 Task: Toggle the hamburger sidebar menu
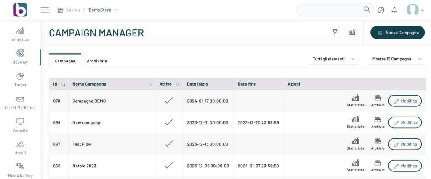pos(45,10)
